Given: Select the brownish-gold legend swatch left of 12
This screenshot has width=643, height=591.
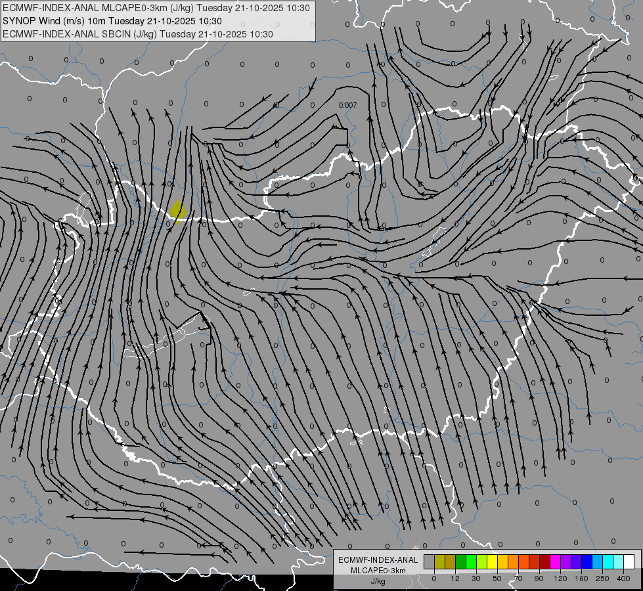Looking at the screenshot, I should [x=451, y=561].
